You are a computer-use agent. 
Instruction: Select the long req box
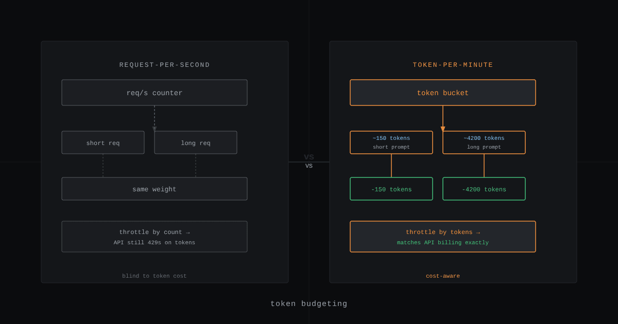pos(196,142)
